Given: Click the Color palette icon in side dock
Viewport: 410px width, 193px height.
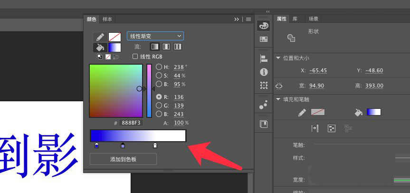Looking at the screenshot, I should (x=264, y=26).
